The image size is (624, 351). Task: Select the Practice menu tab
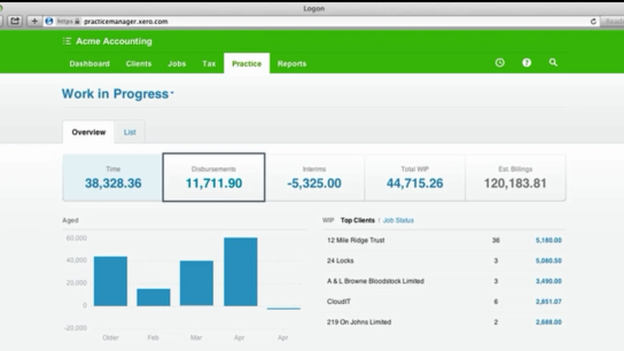click(247, 63)
